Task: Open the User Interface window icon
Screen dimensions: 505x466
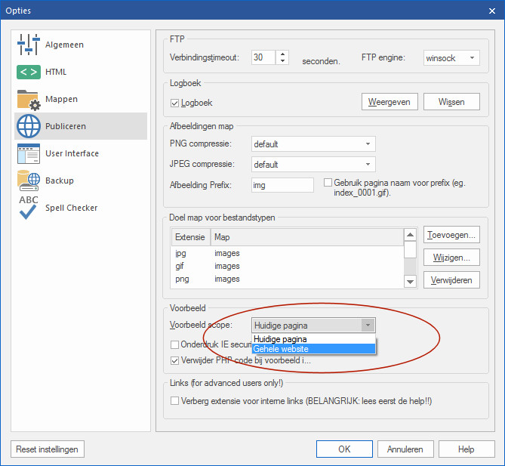Action: 29,154
